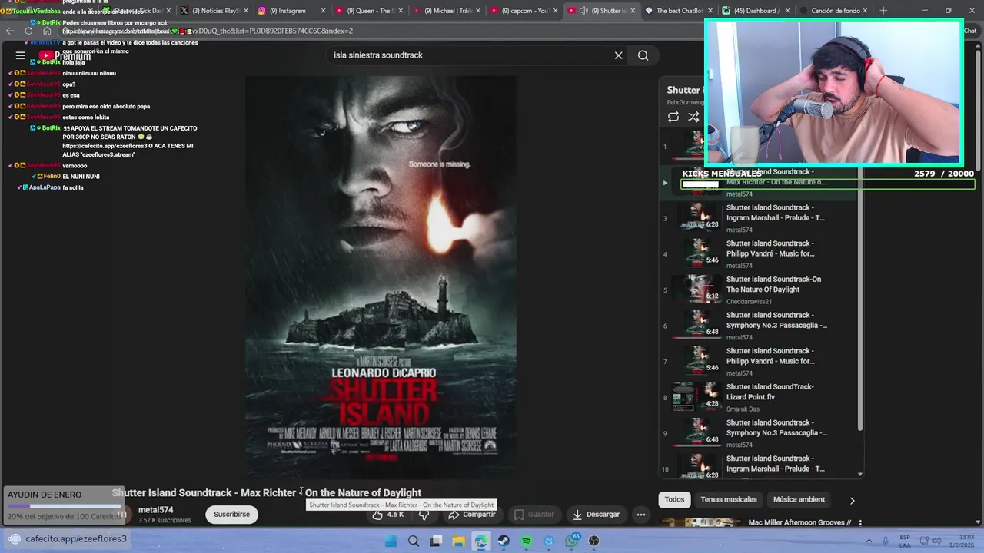Open File Explorer from the taskbar
Image resolution: width=984 pixels, height=553 pixels.
click(x=459, y=541)
